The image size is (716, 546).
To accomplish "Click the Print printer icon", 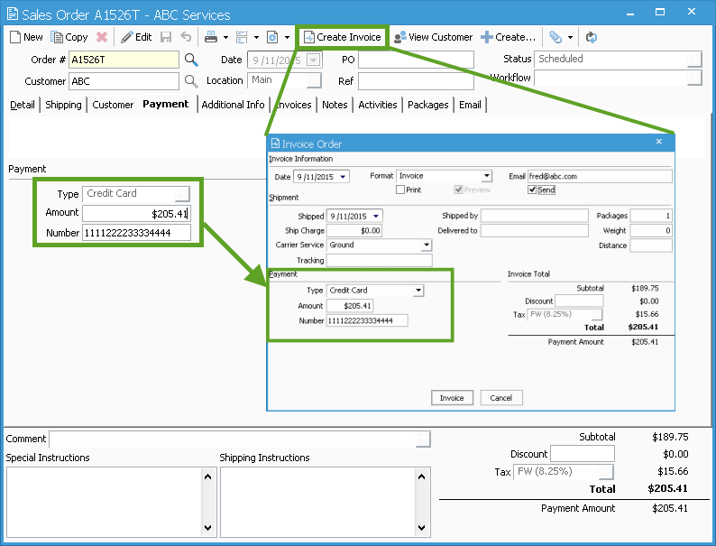I will point(210,37).
